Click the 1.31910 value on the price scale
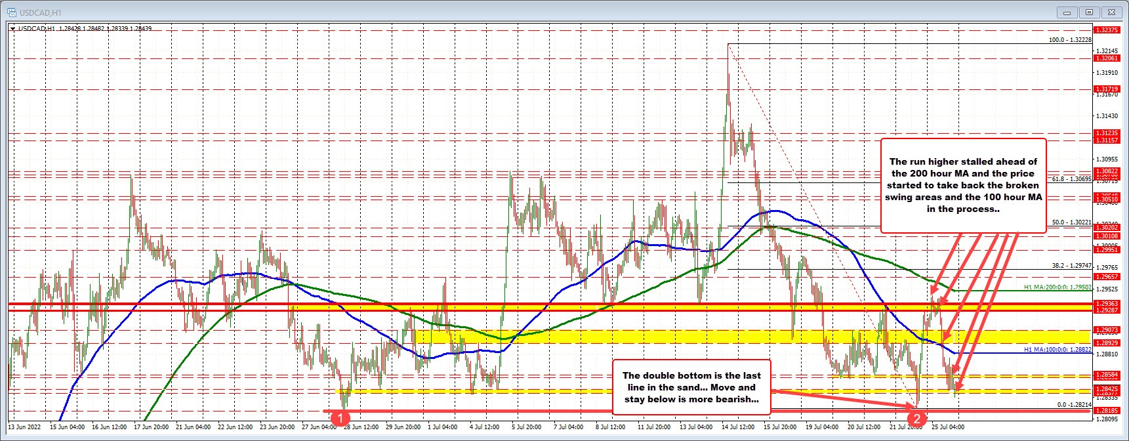1129x441 pixels. [x=1107, y=73]
